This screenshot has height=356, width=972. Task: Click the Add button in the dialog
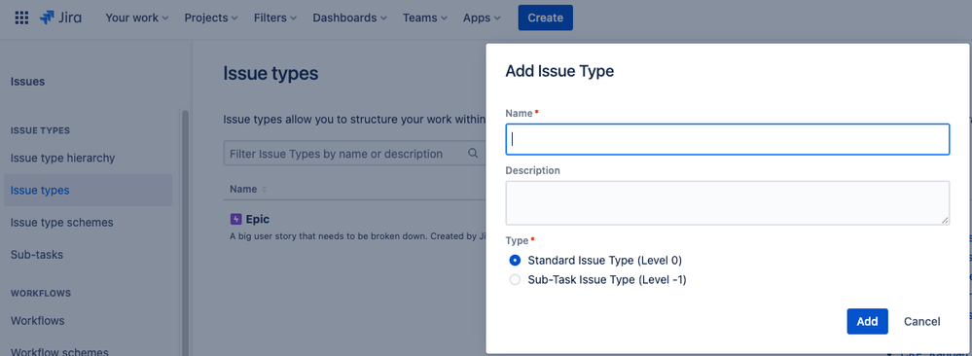(x=867, y=321)
